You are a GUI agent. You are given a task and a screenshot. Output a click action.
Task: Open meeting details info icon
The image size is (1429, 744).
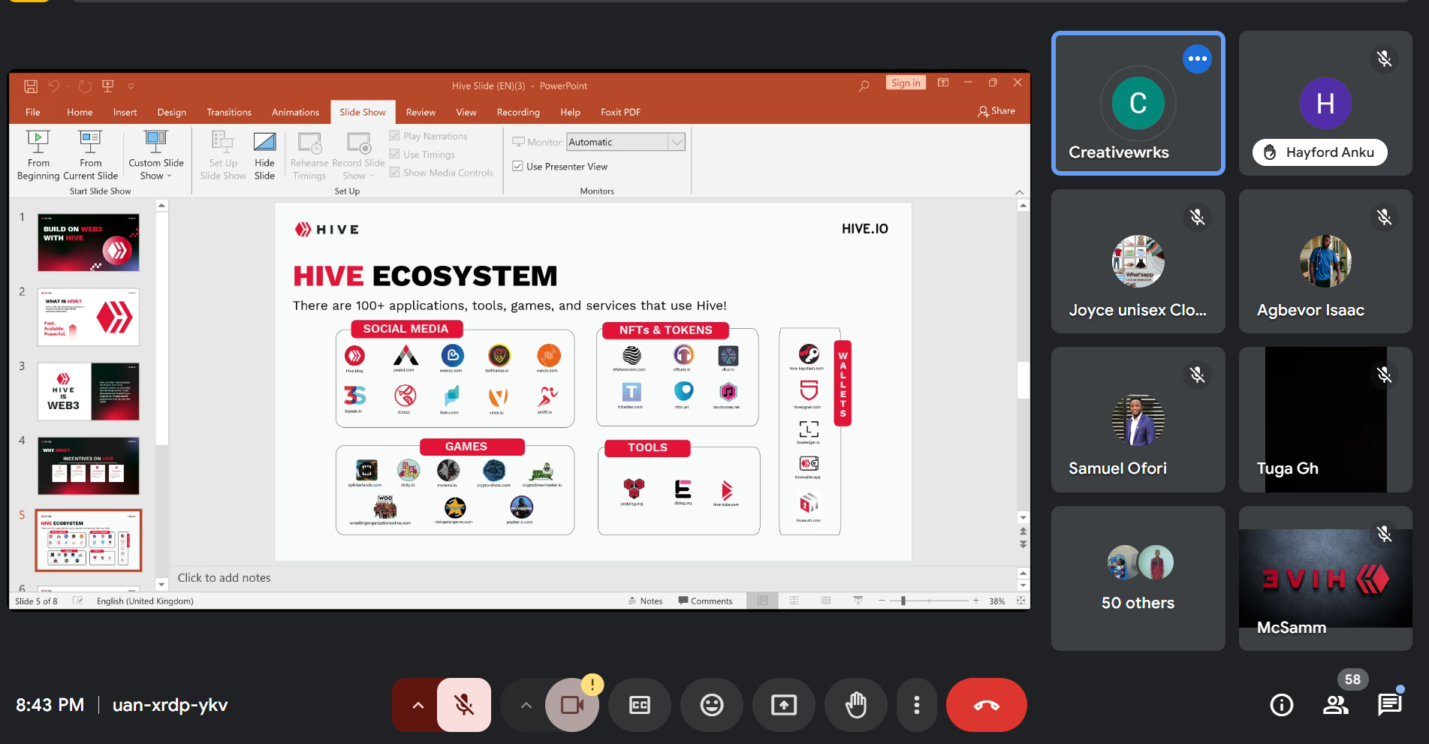click(1282, 705)
